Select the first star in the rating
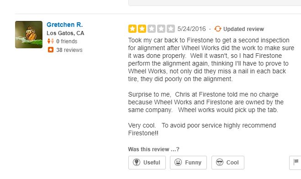301x179 pixels. tap(132, 29)
